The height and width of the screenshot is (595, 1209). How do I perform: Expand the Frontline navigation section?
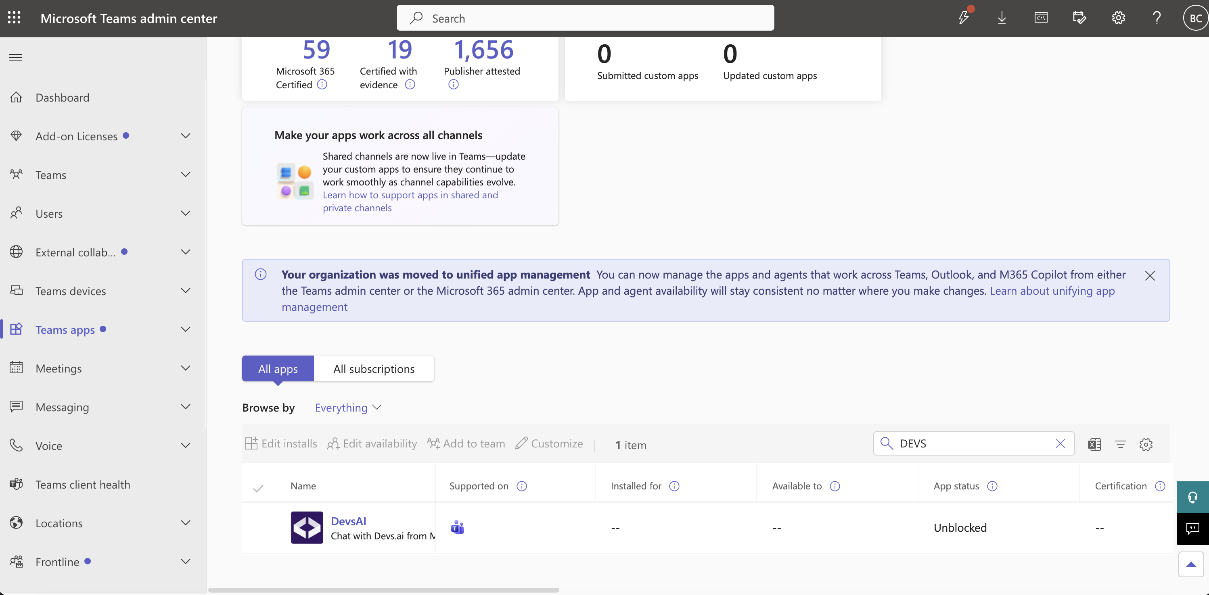click(186, 561)
